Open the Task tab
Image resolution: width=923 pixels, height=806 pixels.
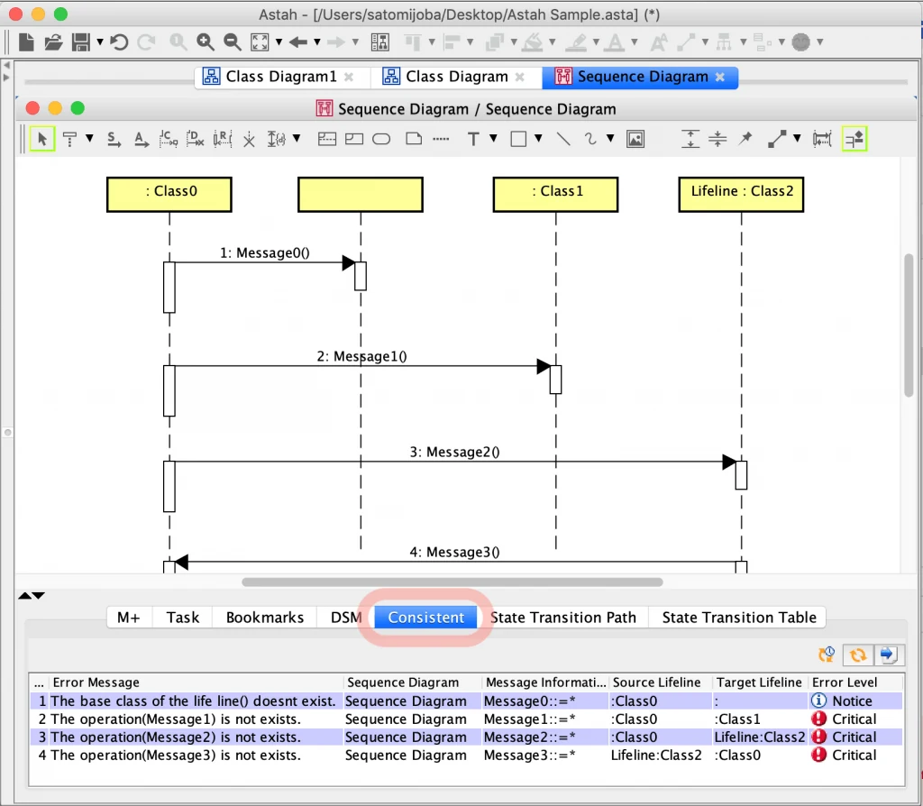(182, 617)
